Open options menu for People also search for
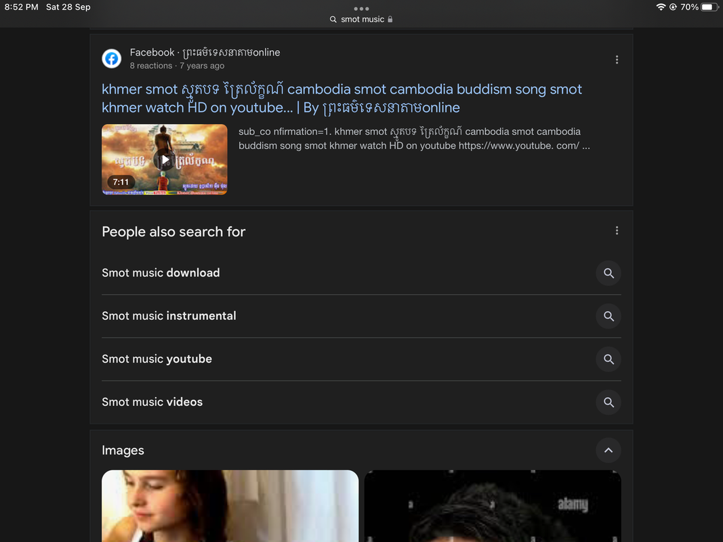This screenshot has height=542, width=723. pos(617,230)
